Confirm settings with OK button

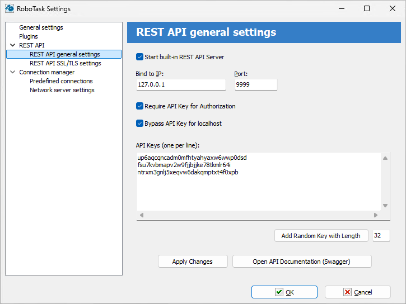(x=284, y=292)
